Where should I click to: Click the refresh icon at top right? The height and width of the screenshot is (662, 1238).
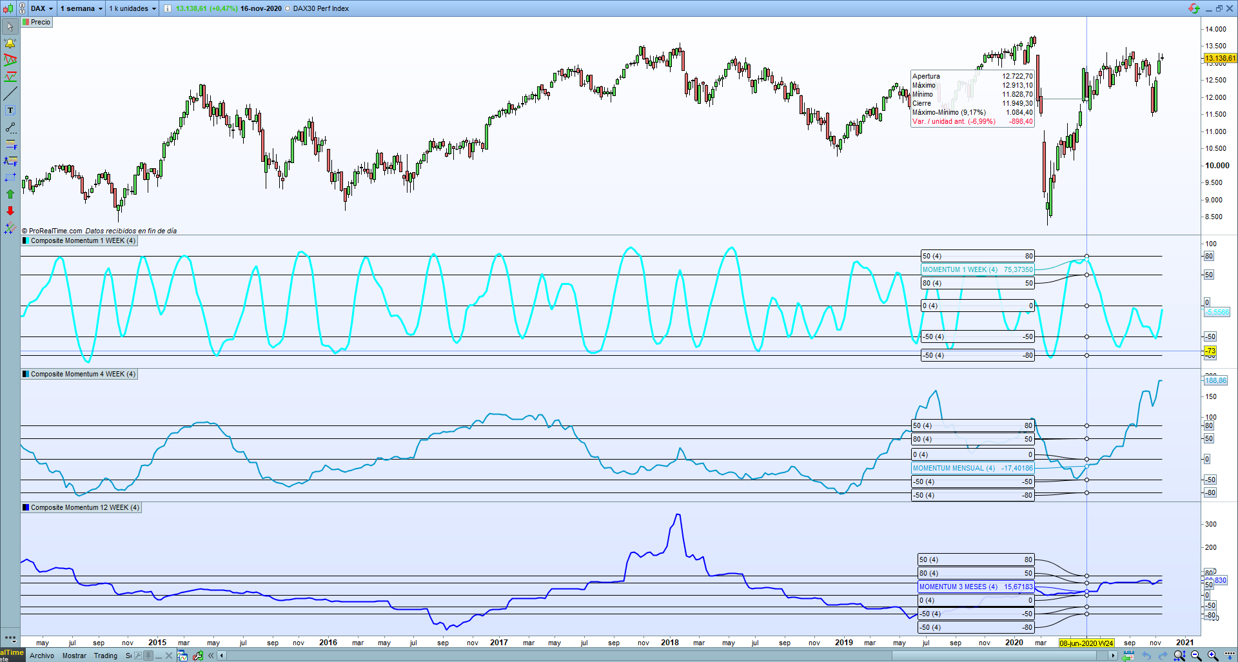point(1194,8)
